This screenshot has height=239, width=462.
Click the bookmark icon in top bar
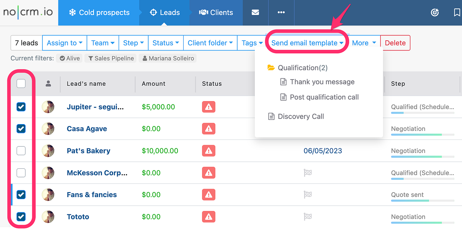(457, 12)
